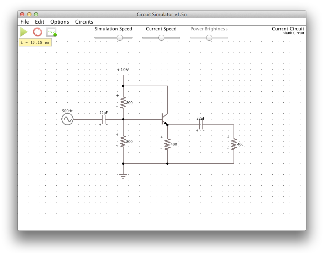Click the 500Hz frequency label
The image size is (329, 253).
pyautogui.click(x=67, y=111)
